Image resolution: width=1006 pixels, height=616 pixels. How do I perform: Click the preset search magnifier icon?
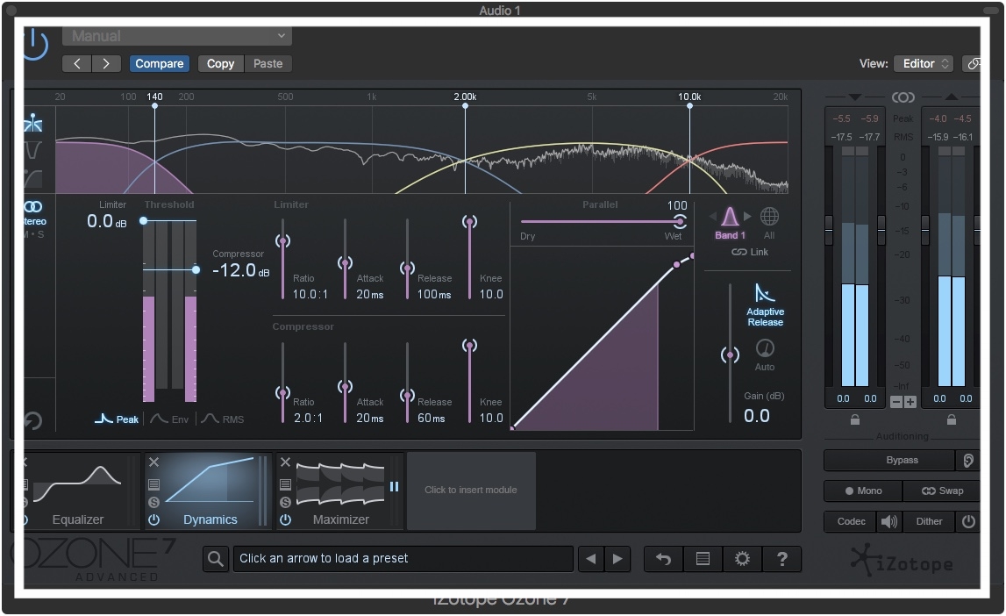[x=216, y=559]
